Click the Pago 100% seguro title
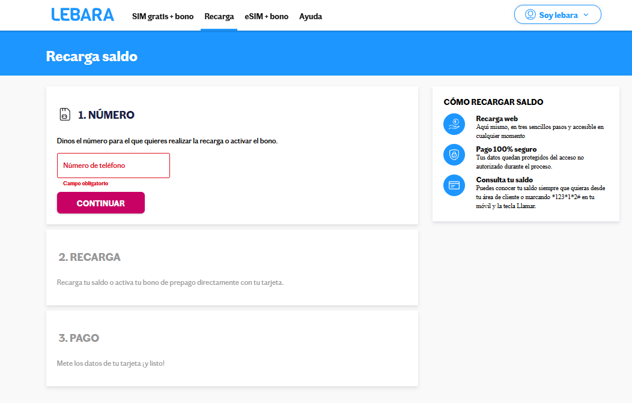 pos(506,149)
